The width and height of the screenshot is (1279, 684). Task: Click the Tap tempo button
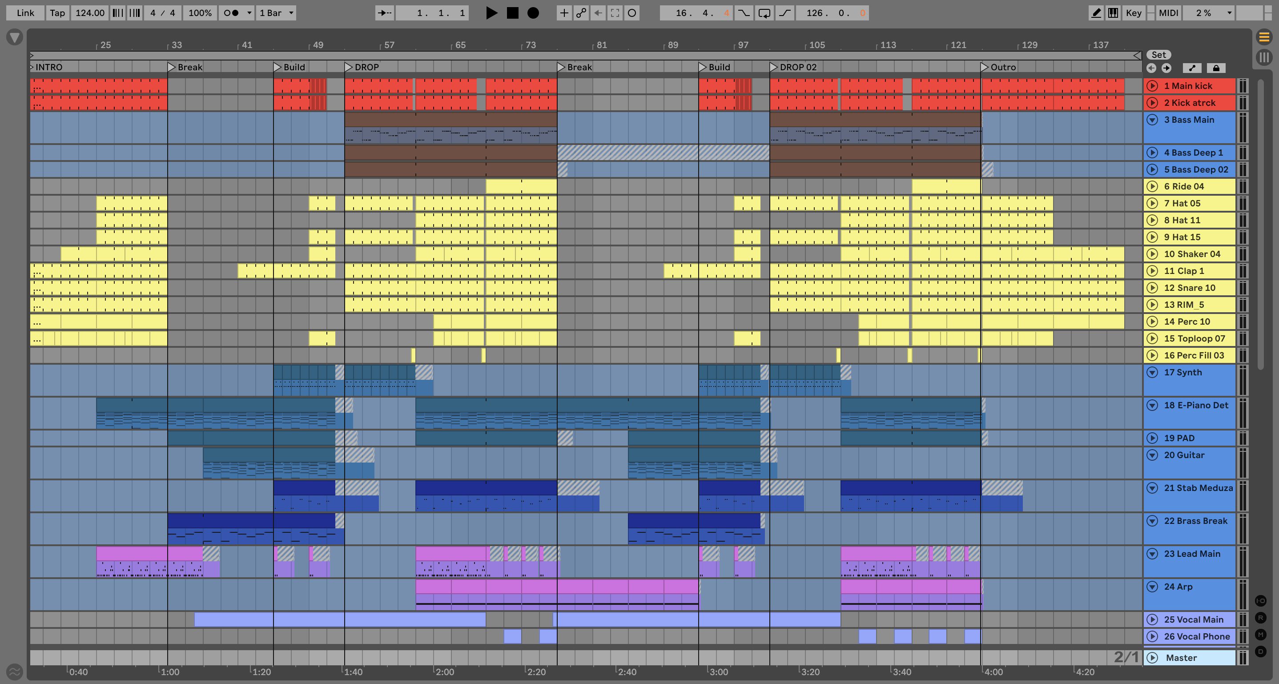pos(57,13)
